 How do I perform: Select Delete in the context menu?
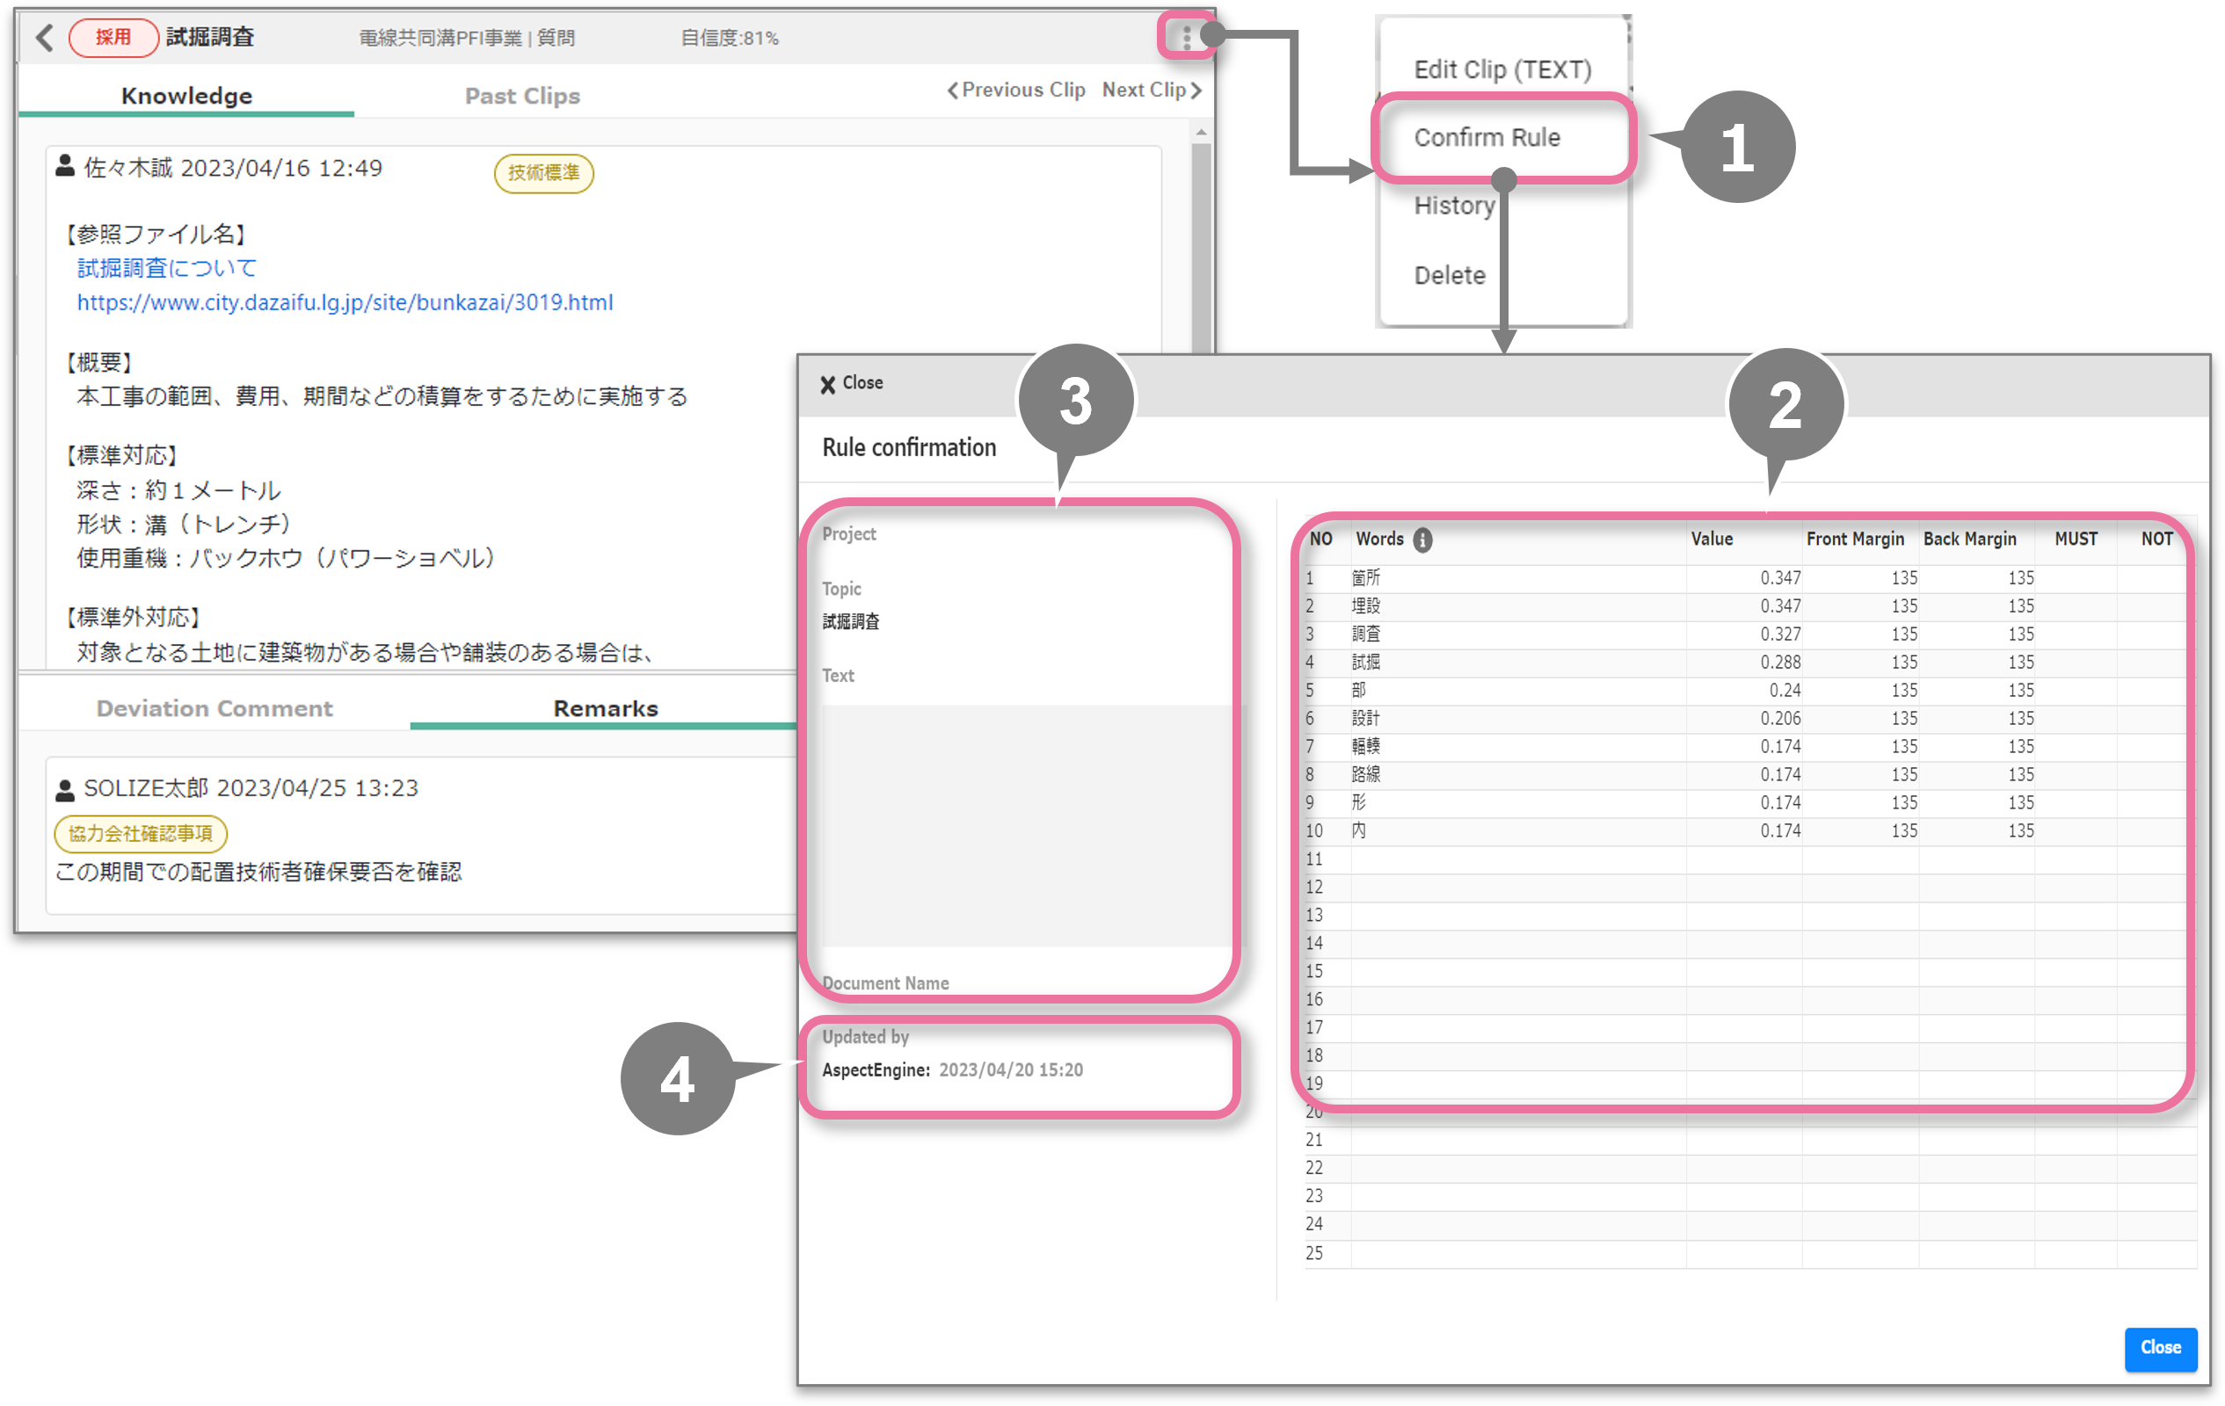point(1449,275)
